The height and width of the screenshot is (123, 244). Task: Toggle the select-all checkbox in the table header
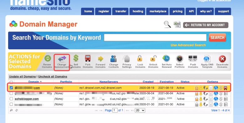(11, 82)
